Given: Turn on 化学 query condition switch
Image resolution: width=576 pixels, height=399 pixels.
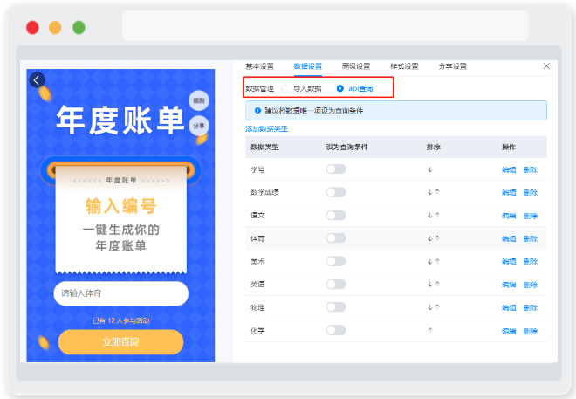Looking at the screenshot, I should pyautogui.click(x=336, y=330).
